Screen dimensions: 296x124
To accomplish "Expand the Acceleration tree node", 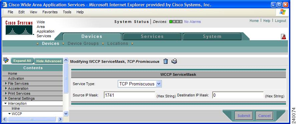I will click(6, 88).
